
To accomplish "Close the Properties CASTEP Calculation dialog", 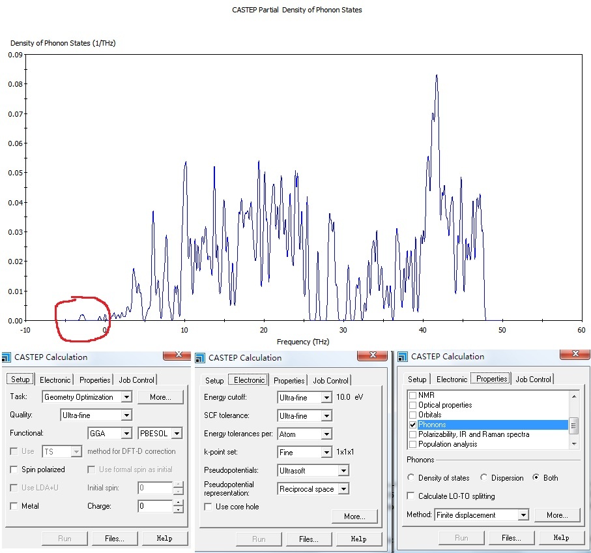I will tap(575, 354).
